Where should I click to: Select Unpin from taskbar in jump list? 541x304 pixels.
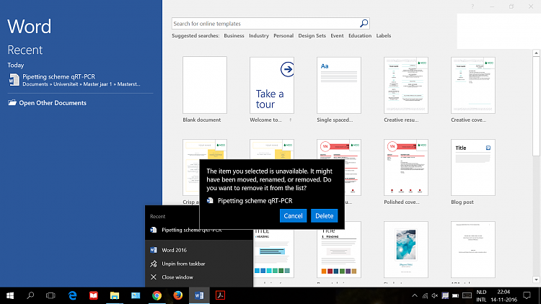click(x=182, y=264)
